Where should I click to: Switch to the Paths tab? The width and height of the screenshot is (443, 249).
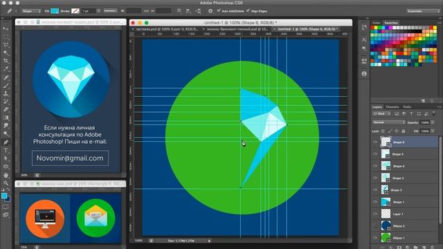pyautogui.click(x=407, y=107)
